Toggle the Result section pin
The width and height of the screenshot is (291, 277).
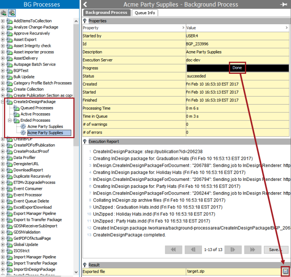tap(85, 265)
